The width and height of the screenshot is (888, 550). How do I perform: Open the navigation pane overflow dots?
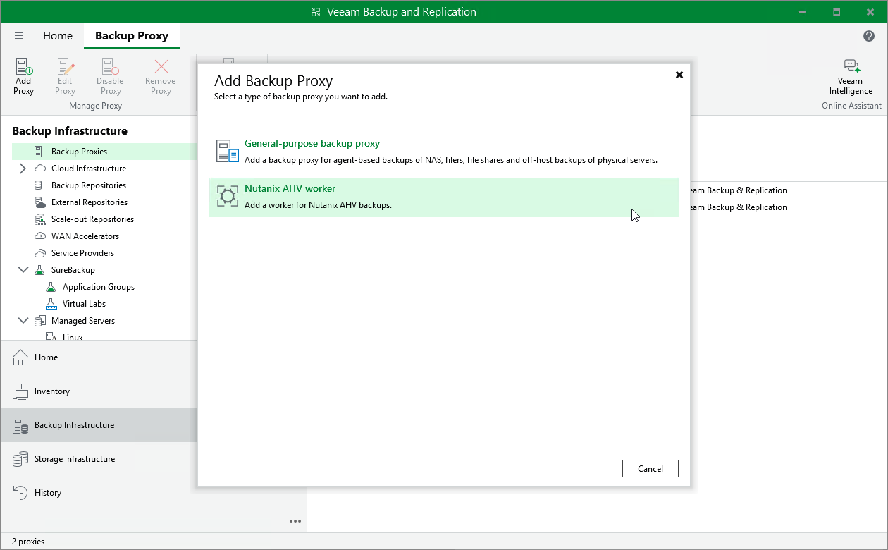pos(295,522)
